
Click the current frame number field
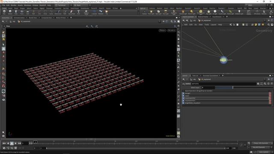(x=25, y=143)
